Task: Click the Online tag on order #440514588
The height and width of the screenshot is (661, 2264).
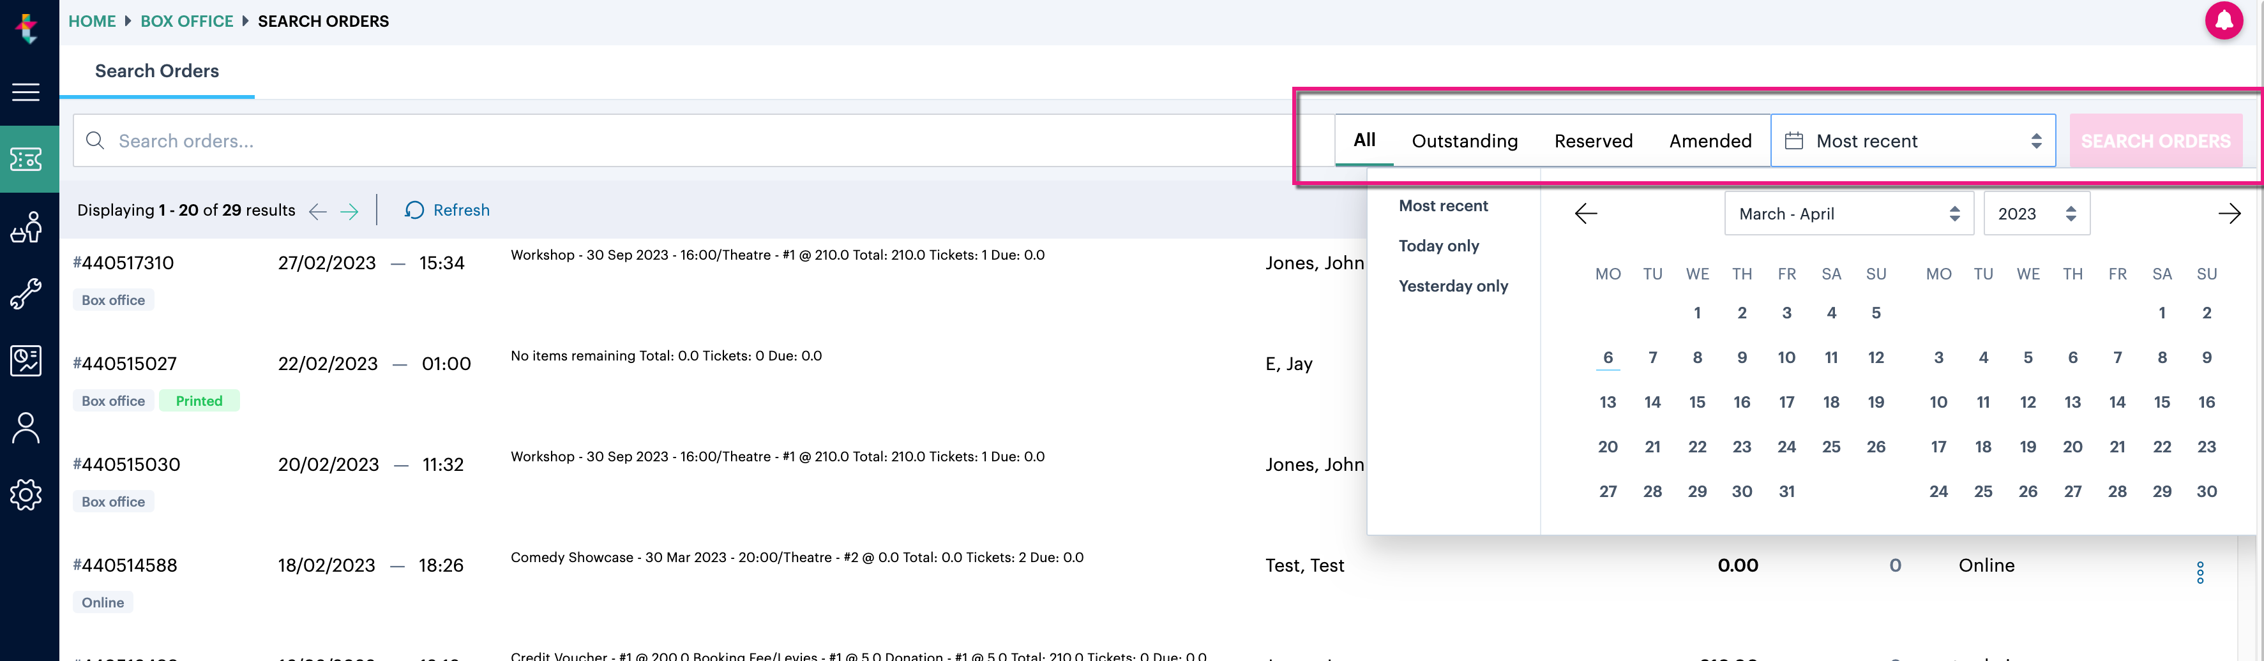Action: click(103, 603)
